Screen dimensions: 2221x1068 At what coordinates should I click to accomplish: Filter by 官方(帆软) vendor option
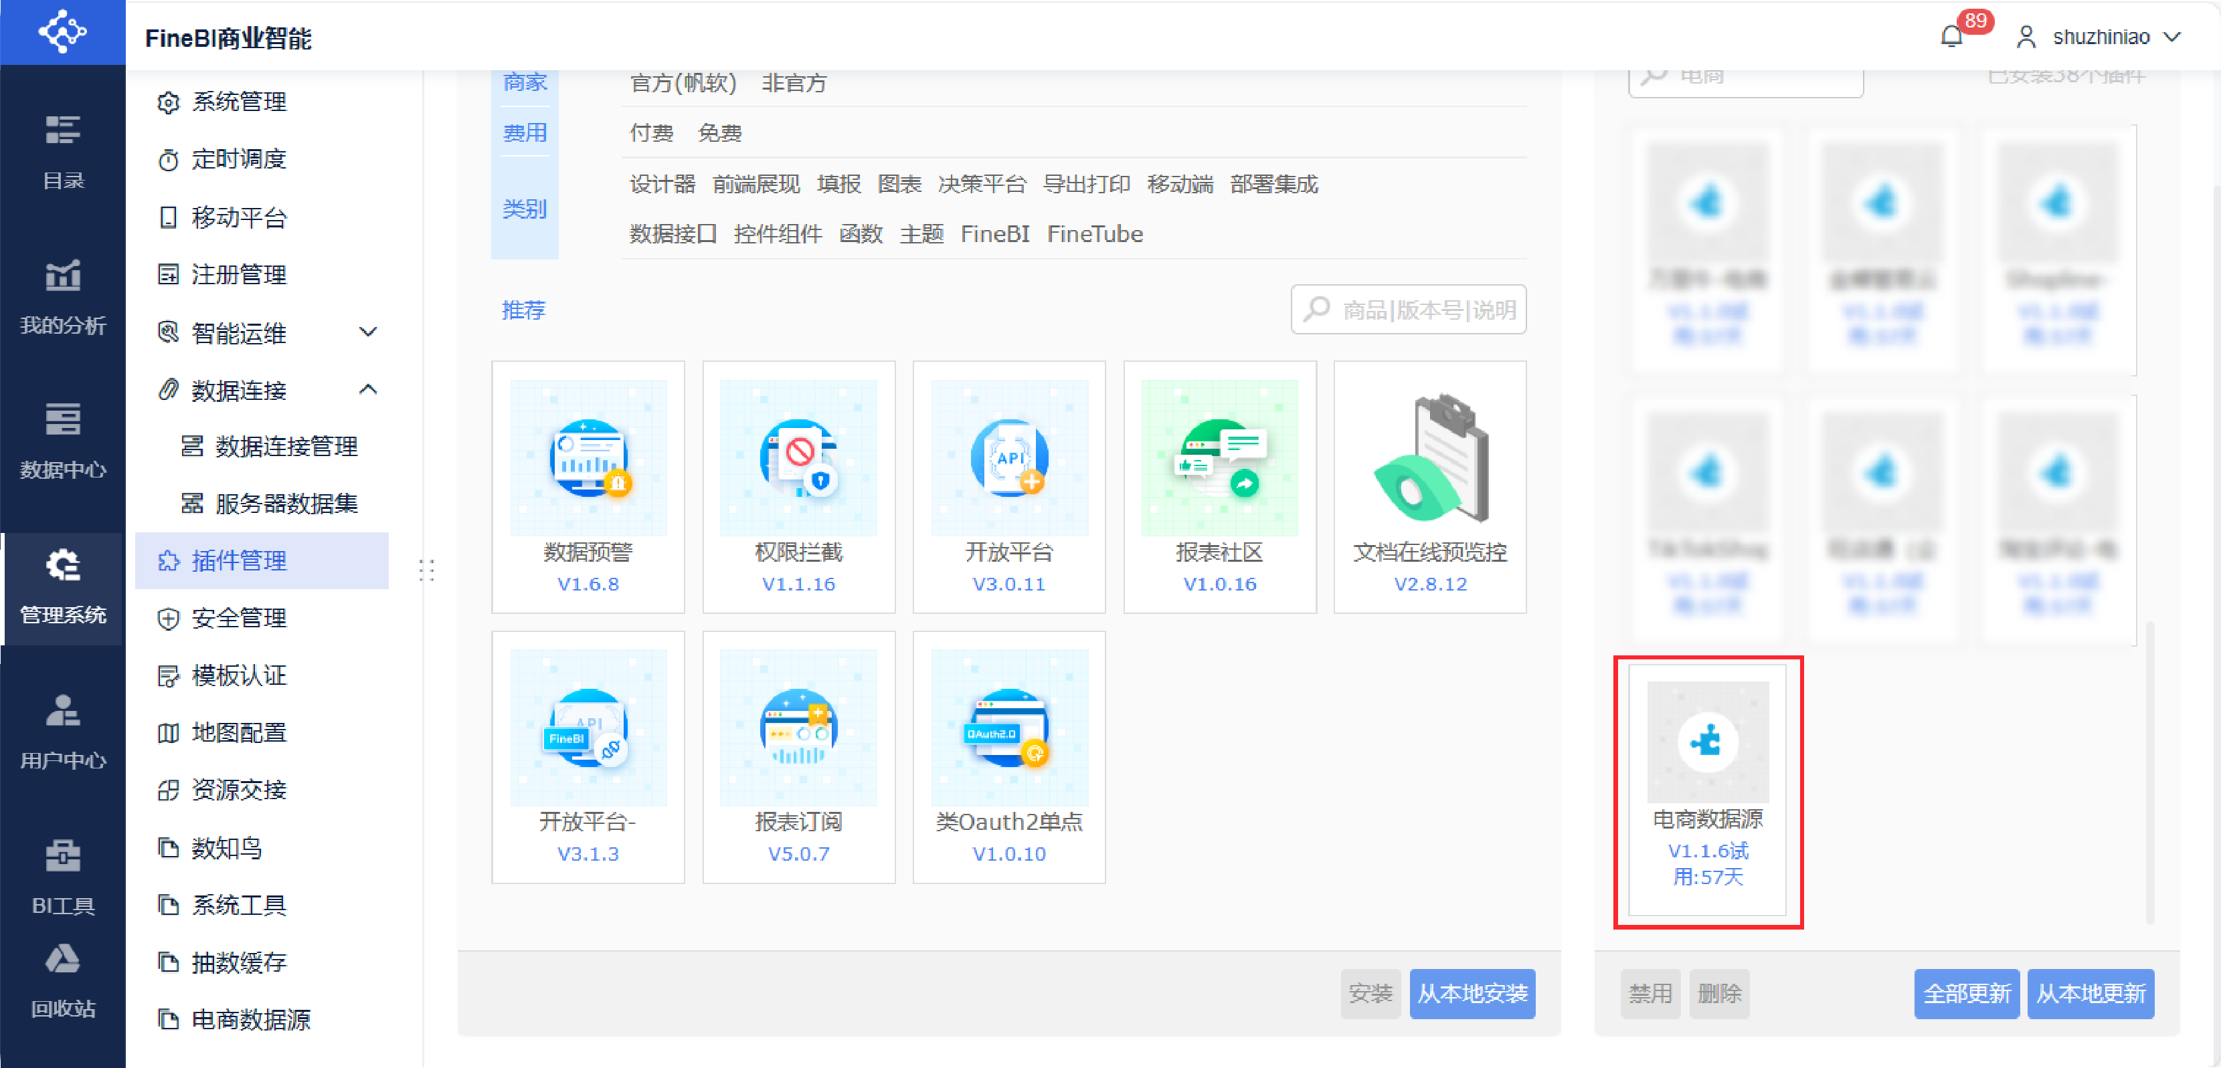tap(683, 83)
